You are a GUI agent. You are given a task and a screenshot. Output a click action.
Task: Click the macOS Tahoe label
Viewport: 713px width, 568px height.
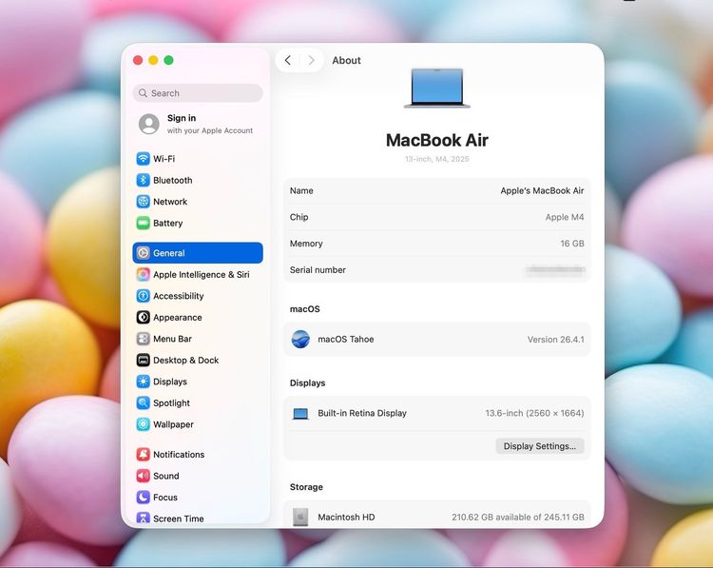click(x=346, y=339)
